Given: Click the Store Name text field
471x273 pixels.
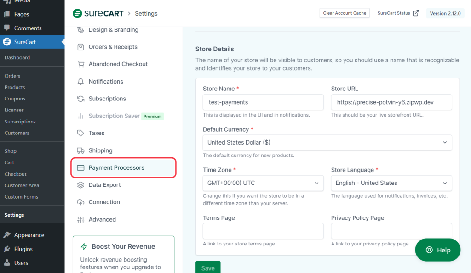Looking at the screenshot, I should point(263,102).
